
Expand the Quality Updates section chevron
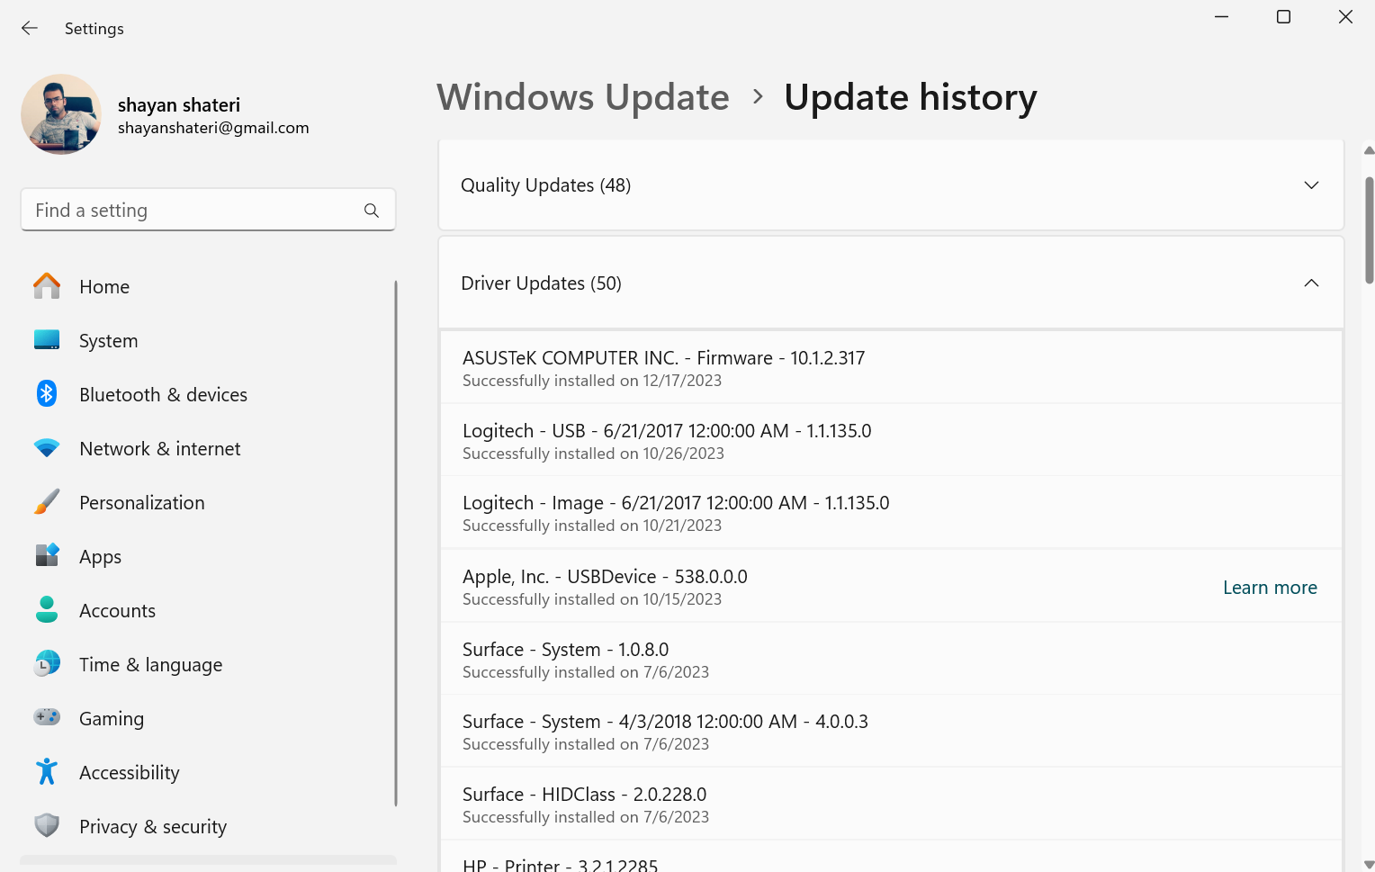(1311, 185)
